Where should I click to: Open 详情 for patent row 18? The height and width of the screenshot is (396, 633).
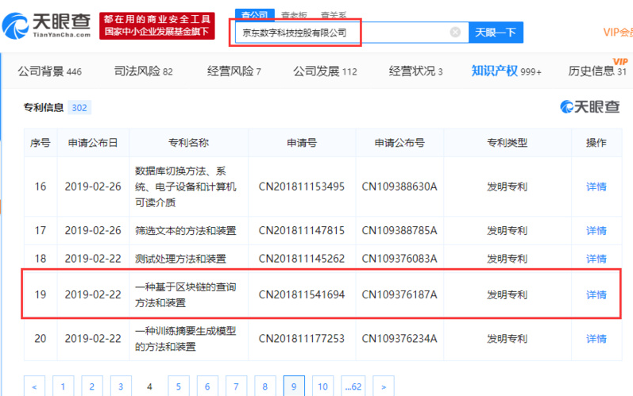tap(596, 259)
